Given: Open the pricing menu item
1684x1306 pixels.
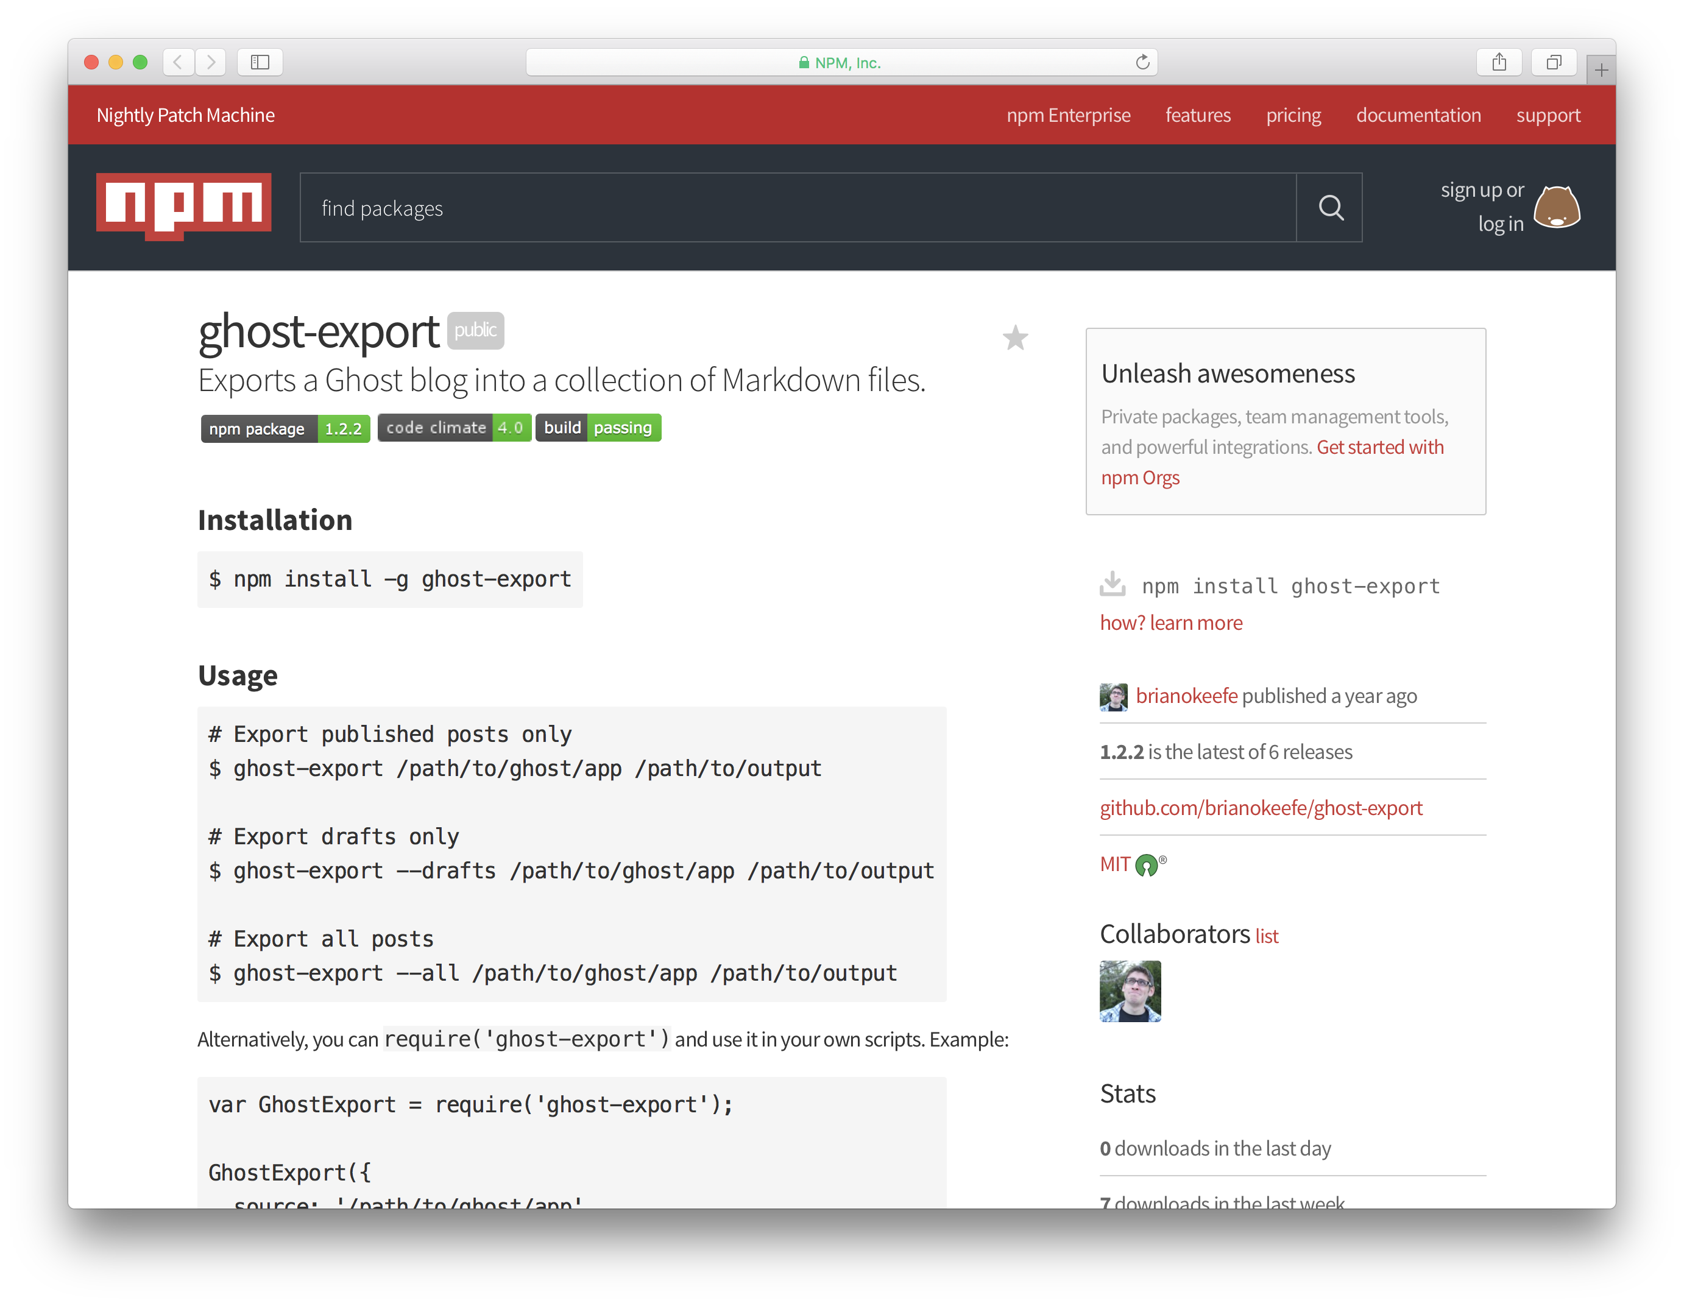Looking at the screenshot, I should click(1293, 115).
